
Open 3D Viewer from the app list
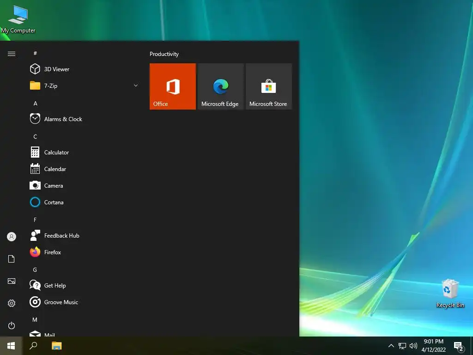(84, 69)
